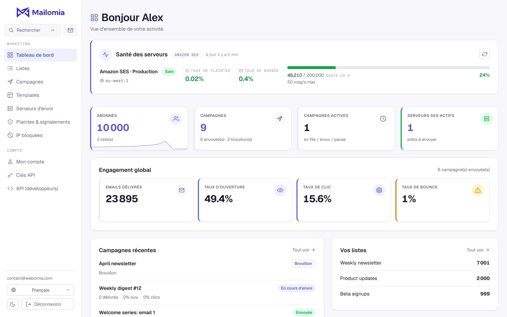Screen dimensions: 507x317
Task: Click the Emails délivrés envelope icon
Action: point(182,190)
